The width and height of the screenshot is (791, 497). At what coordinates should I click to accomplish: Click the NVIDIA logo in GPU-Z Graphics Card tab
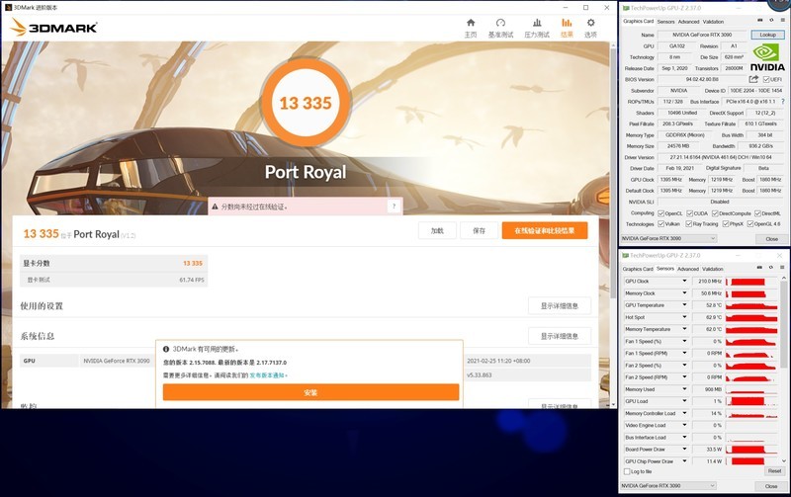click(767, 58)
